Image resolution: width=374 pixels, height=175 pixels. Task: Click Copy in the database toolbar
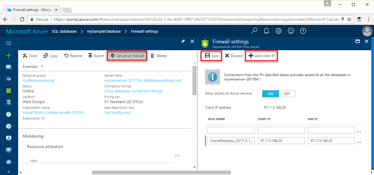51,56
